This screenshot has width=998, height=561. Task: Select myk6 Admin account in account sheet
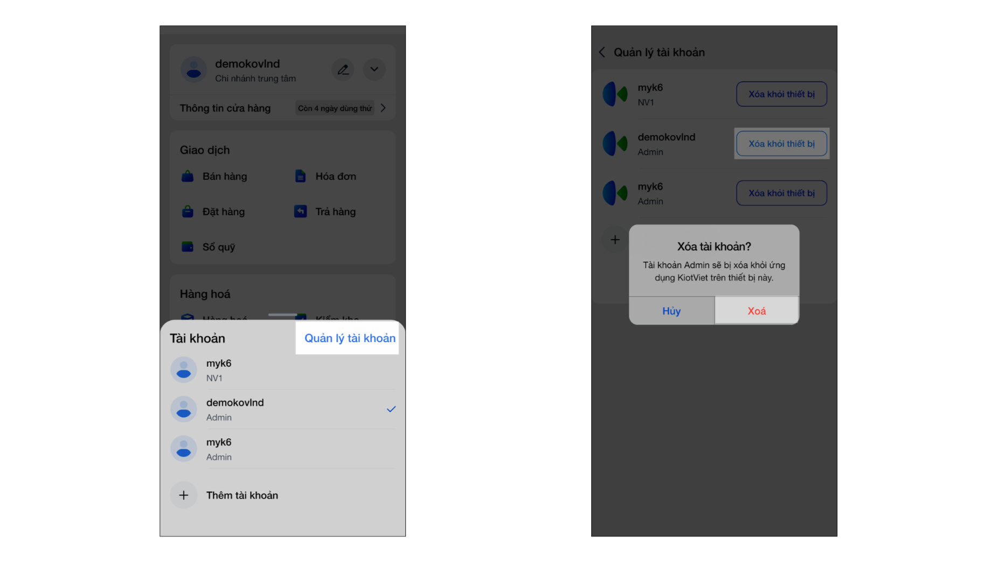point(283,448)
